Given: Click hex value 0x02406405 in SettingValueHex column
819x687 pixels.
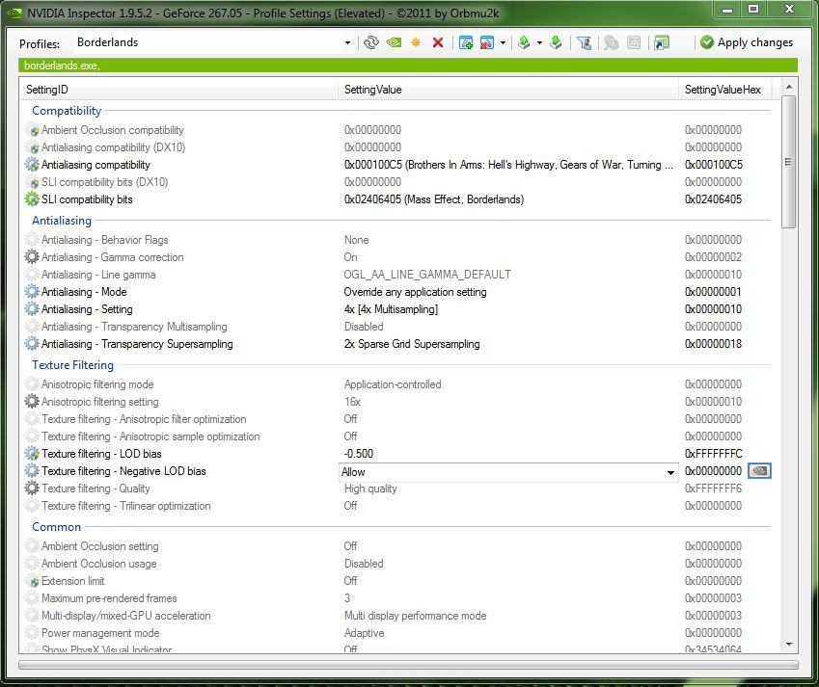Looking at the screenshot, I should pos(713,199).
